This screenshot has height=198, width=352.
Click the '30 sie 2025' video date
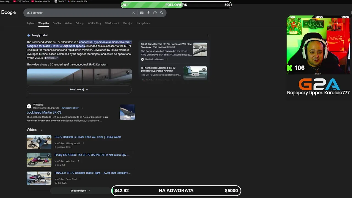point(61,183)
